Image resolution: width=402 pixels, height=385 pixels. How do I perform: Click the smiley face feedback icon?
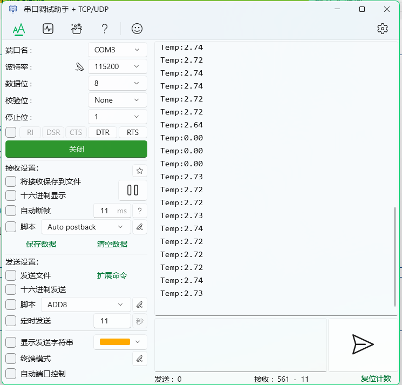click(138, 29)
